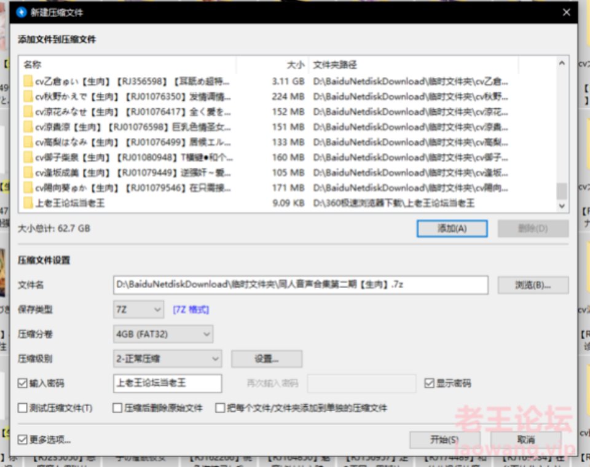Select folder icon of RJ01076598 row
The image size is (590, 467).
28,127
